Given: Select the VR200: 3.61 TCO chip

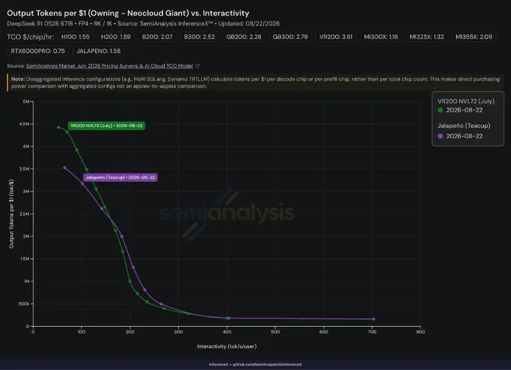Looking at the screenshot, I should tap(336, 37).
